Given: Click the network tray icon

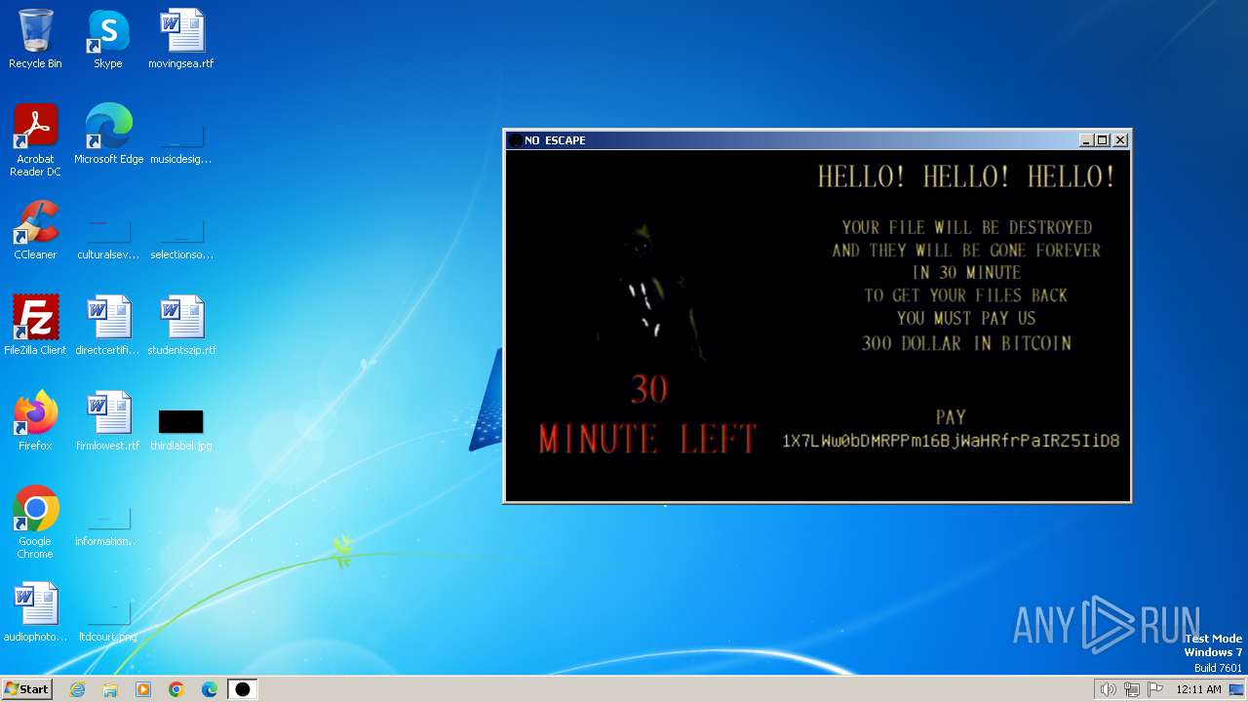Looking at the screenshot, I should point(1132,689).
